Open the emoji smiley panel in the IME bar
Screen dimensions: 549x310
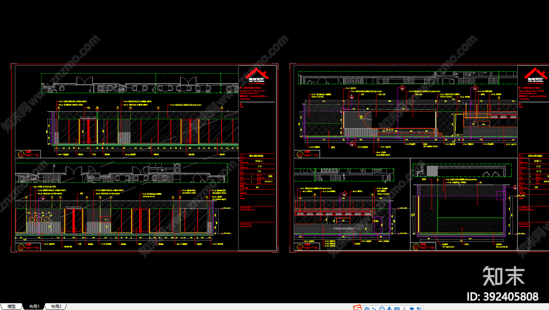[x=382, y=308]
